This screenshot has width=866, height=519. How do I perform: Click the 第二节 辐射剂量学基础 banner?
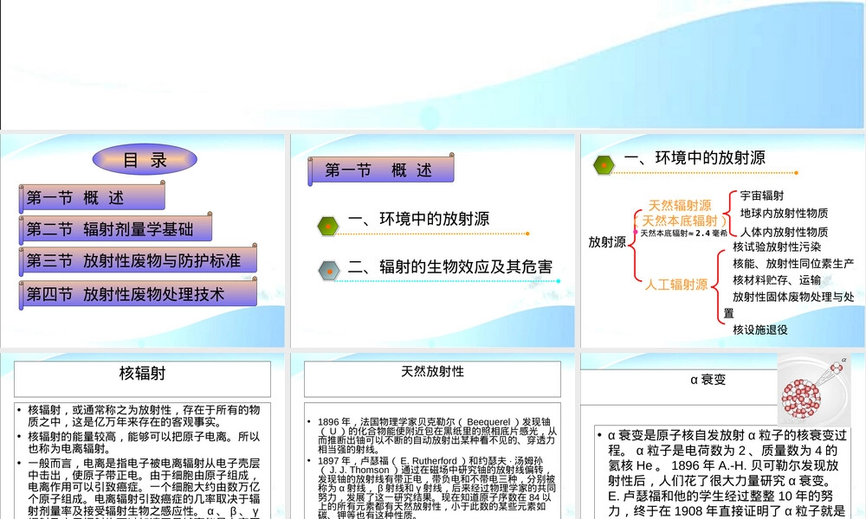pyautogui.click(x=116, y=228)
